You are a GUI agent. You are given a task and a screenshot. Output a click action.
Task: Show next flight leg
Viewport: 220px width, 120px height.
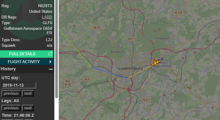[x=28, y=108]
